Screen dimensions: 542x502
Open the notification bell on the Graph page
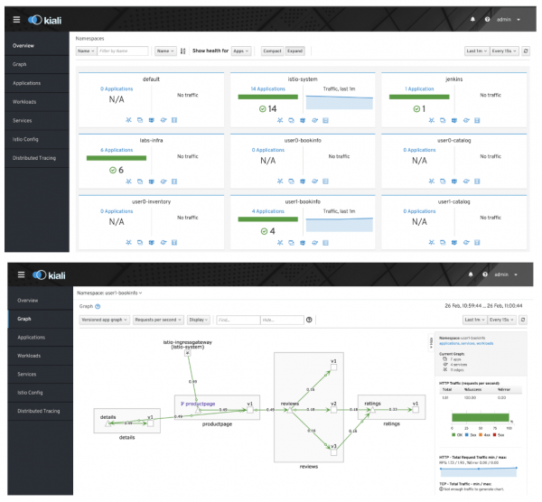[x=471, y=274]
